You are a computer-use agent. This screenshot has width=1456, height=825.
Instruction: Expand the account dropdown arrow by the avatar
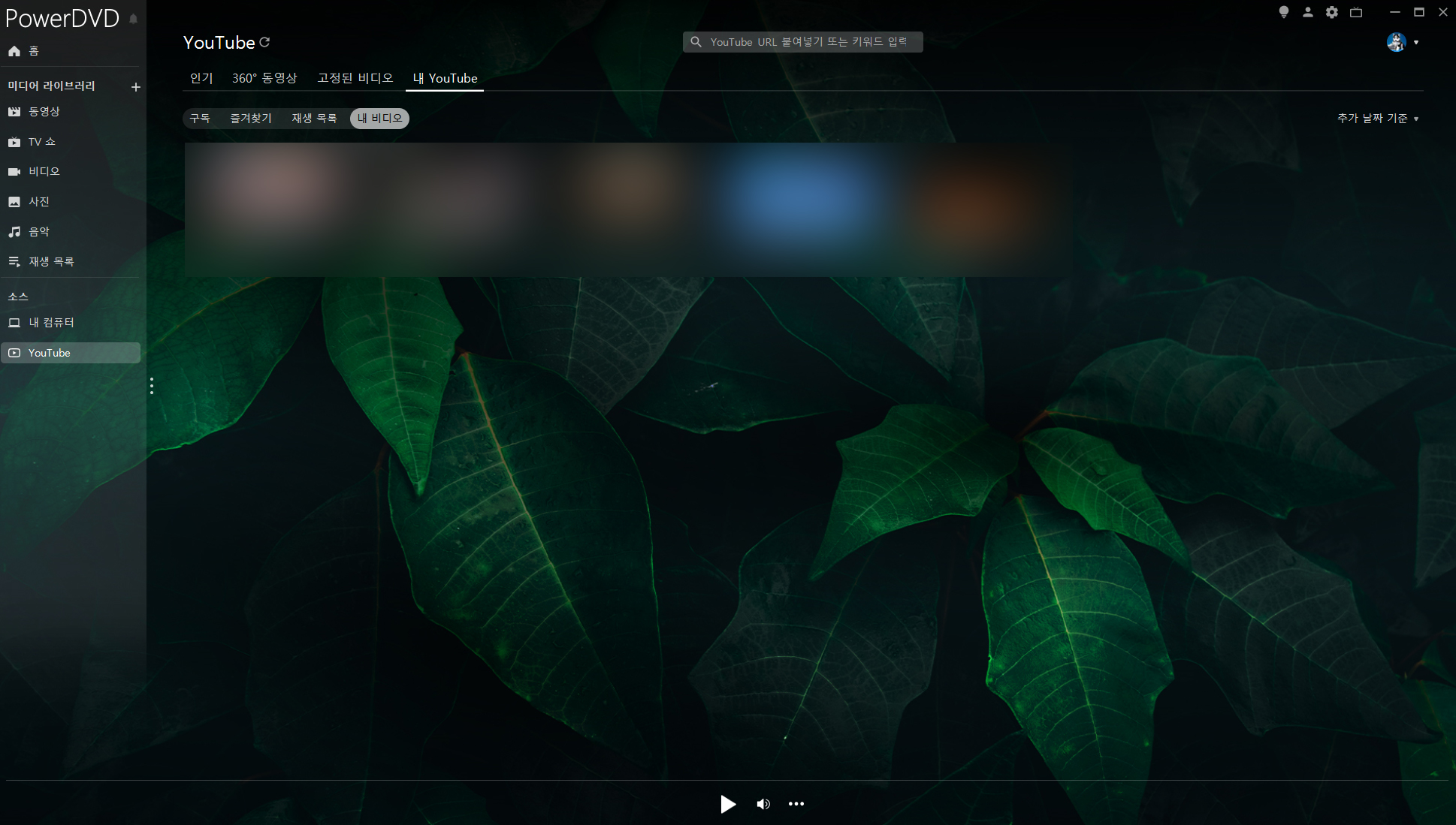pos(1416,43)
